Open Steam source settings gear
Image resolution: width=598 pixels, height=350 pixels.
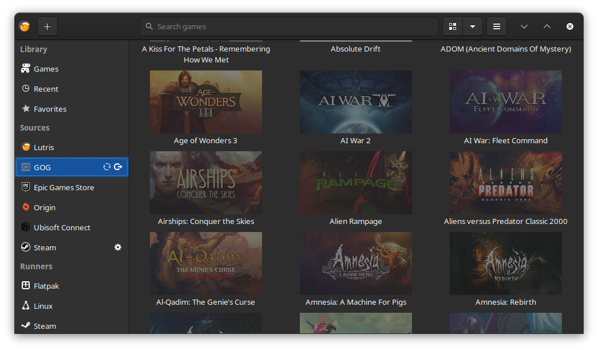coord(118,247)
